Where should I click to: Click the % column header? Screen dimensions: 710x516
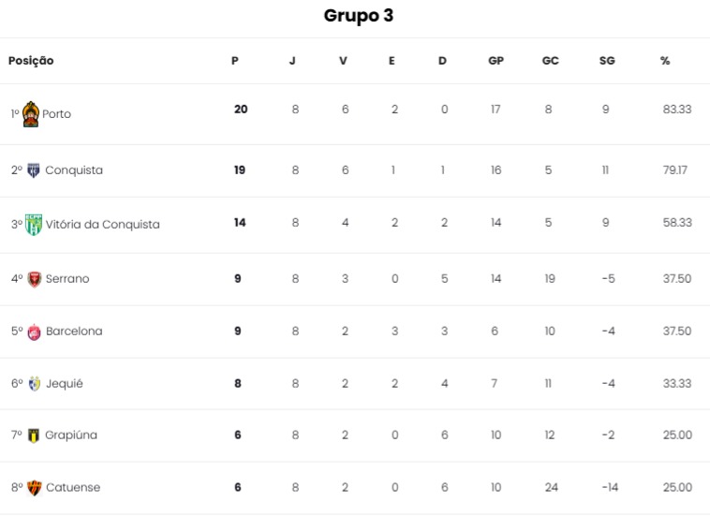(665, 61)
